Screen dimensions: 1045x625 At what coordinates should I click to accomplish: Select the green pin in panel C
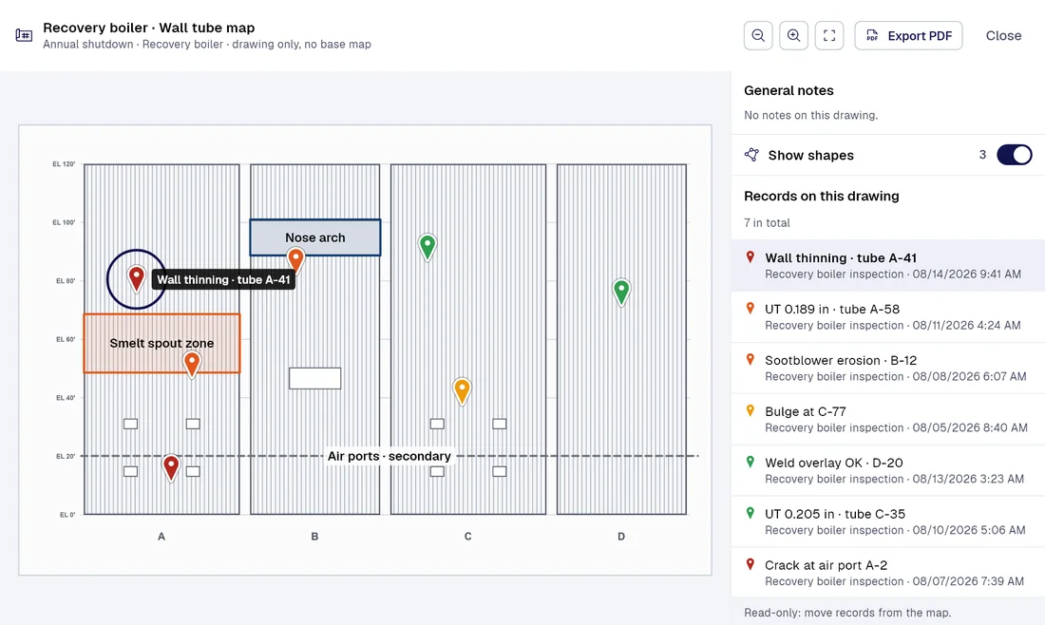(427, 247)
